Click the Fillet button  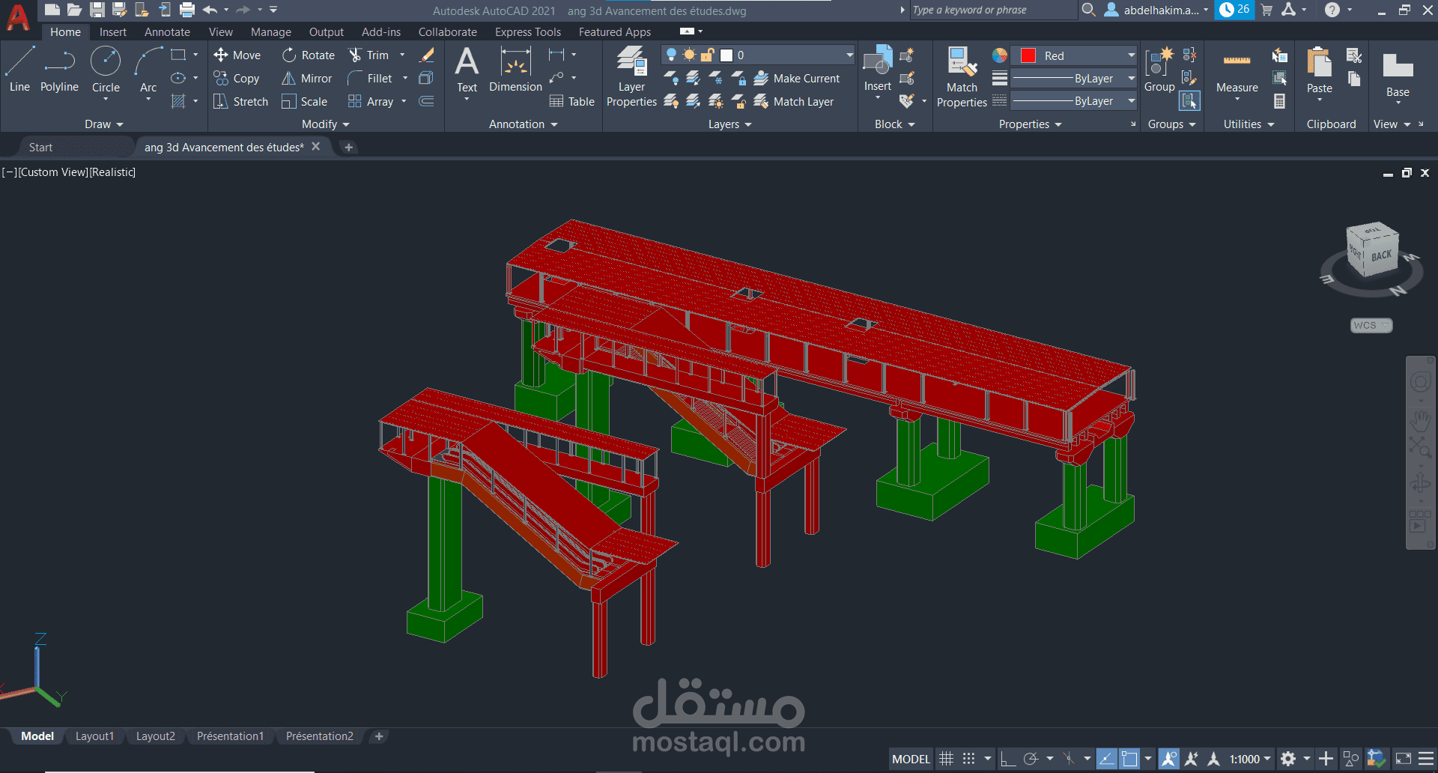(370, 78)
